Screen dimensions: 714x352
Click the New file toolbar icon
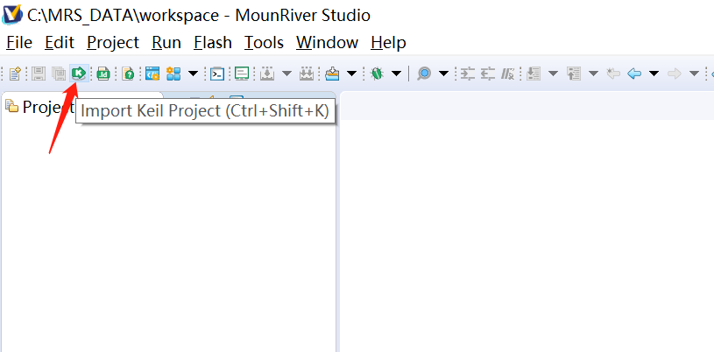coord(15,74)
